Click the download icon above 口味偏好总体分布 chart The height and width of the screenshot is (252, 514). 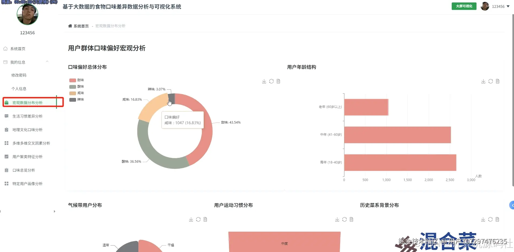(x=263, y=81)
